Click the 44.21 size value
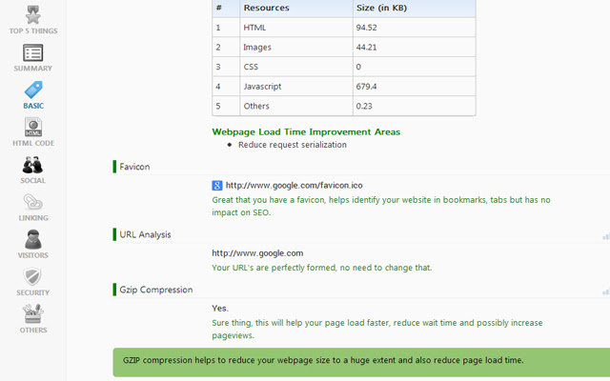 [x=366, y=48]
